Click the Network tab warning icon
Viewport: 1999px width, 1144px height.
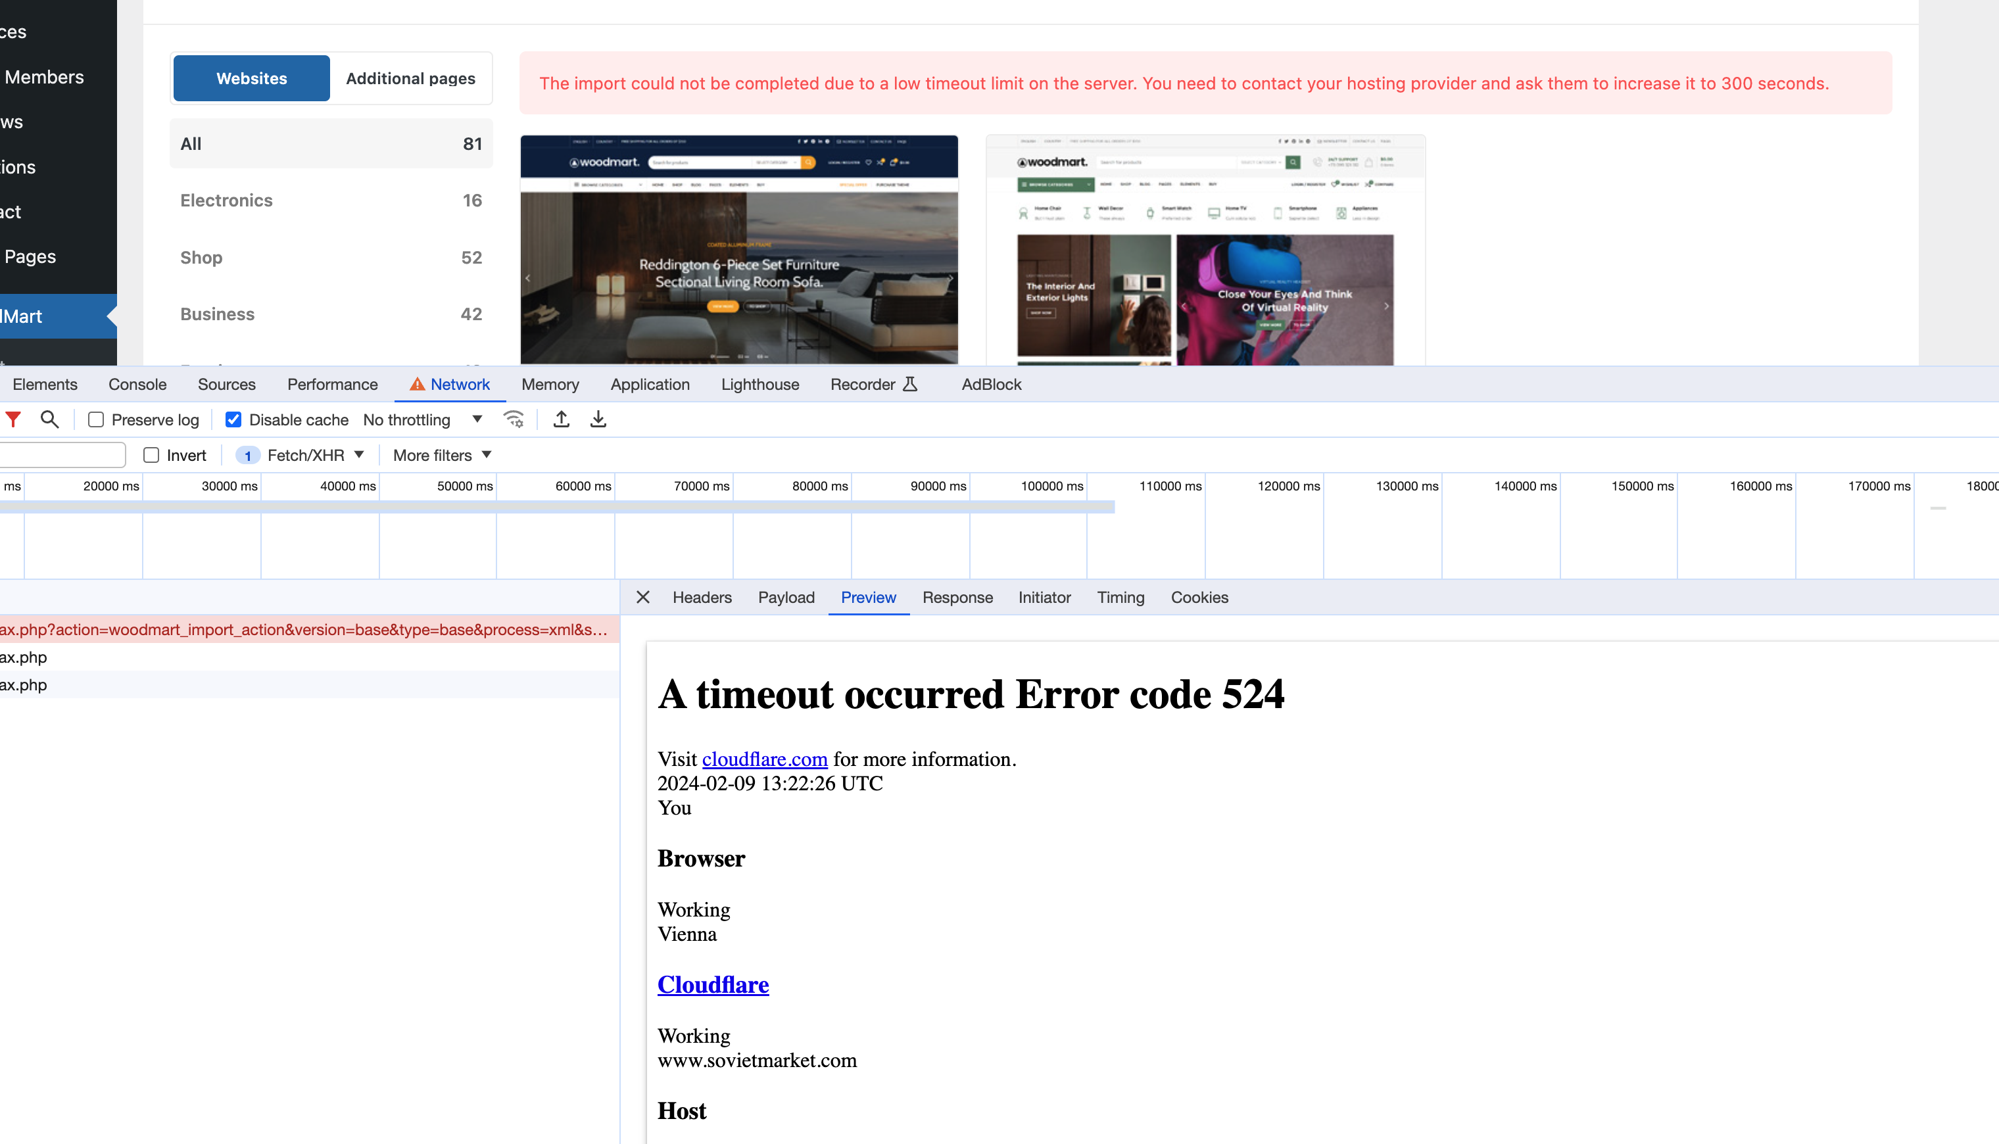click(x=418, y=384)
